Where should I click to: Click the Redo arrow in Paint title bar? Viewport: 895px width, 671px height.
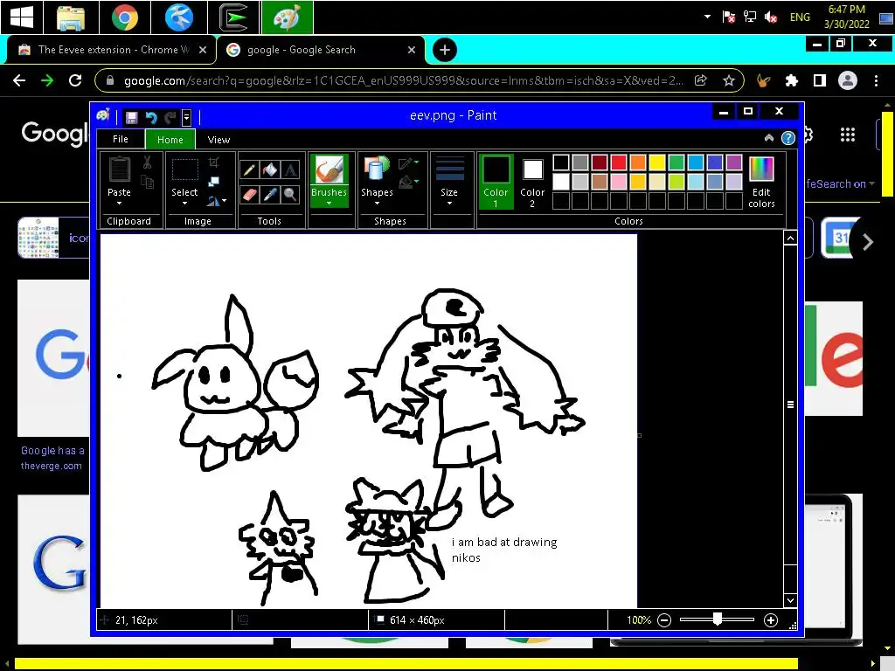click(170, 118)
